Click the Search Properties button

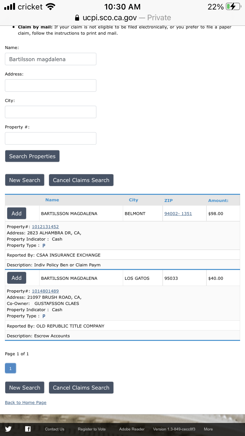[x=32, y=156]
